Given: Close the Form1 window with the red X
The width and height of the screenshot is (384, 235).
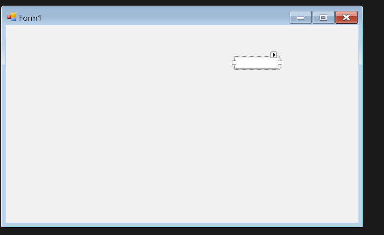Looking at the screenshot, I should 346,17.
